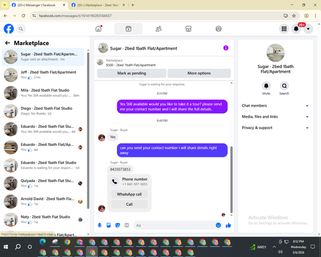This screenshot has width=321, height=257.
Task: Show hidden system tray icons
Action: point(274,247)
